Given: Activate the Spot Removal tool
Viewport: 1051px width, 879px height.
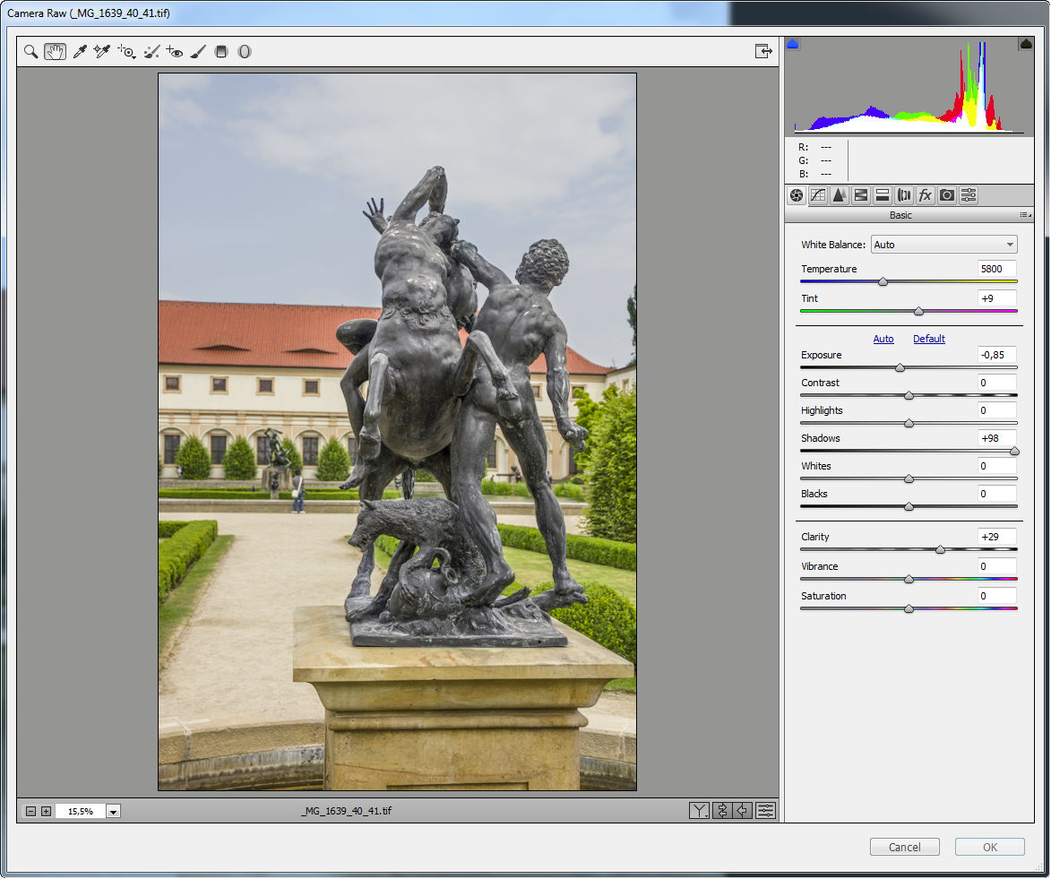Looking at the screenshot, I should (x=151, y=52).
